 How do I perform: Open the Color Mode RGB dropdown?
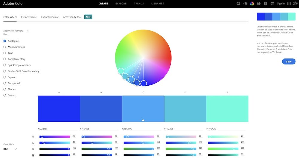[x=10, y=149]
